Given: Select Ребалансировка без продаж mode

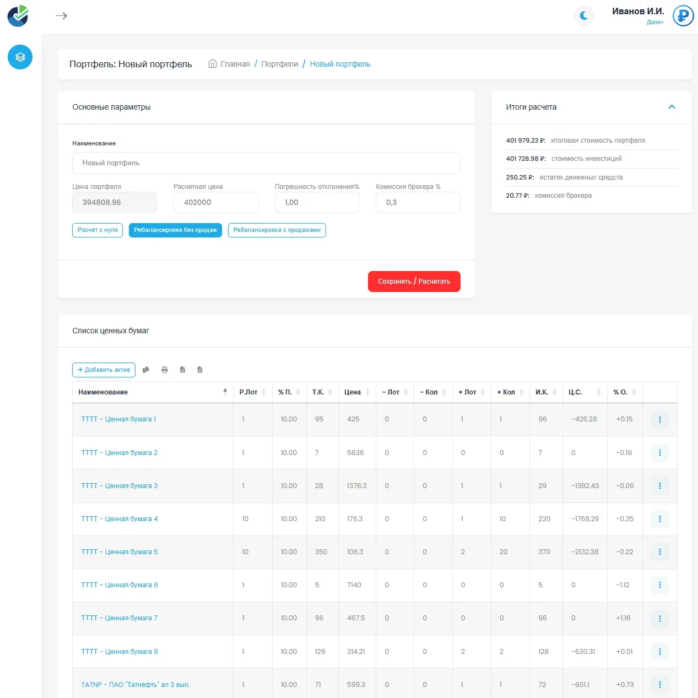Looking at the screenshot, I should click(x=175, y=230).
